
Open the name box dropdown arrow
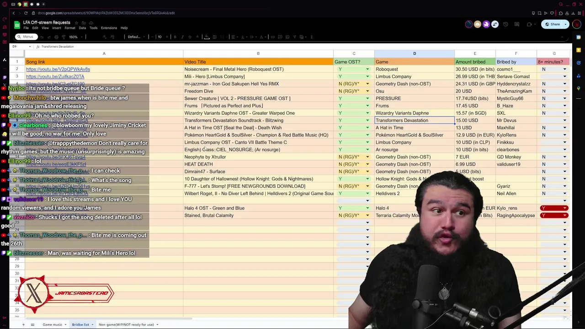30,47
